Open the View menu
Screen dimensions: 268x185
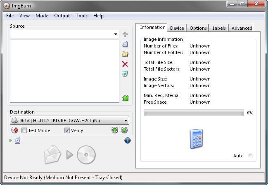tap(24, 16)
